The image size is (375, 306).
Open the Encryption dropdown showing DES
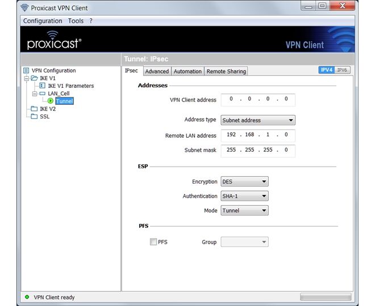tap(244, 182)
